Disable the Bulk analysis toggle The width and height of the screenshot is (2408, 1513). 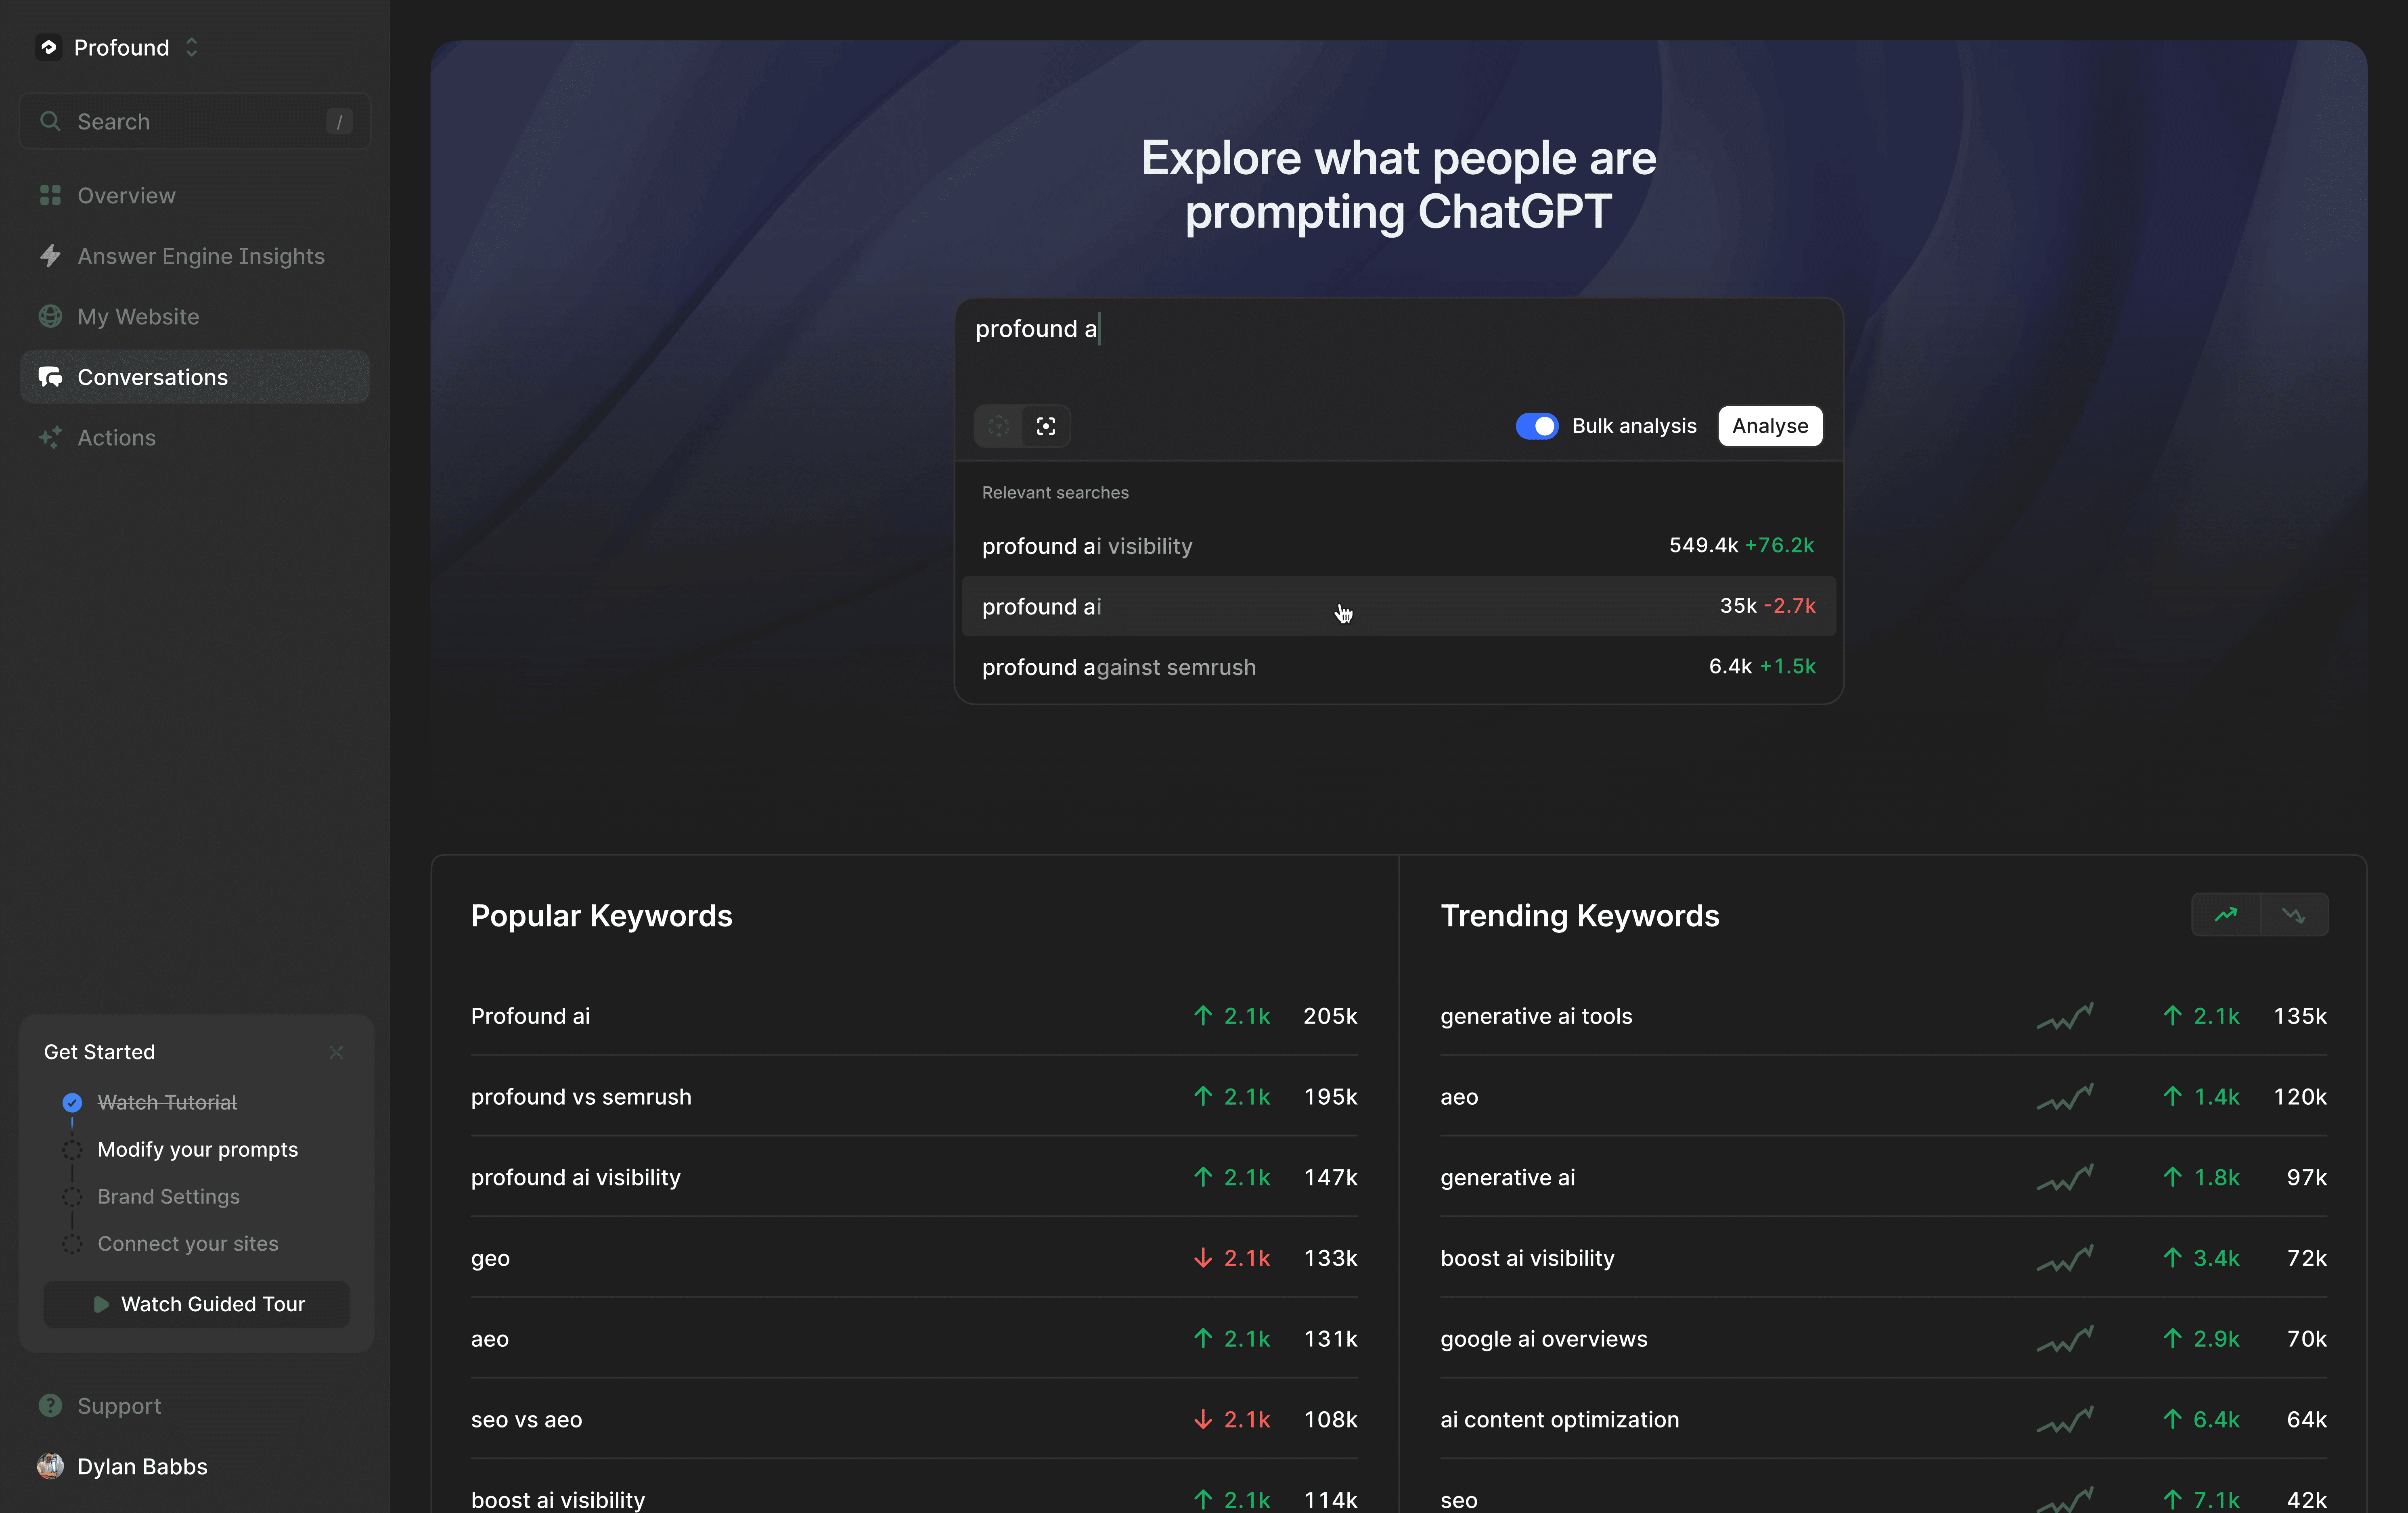pos(1537,426)
